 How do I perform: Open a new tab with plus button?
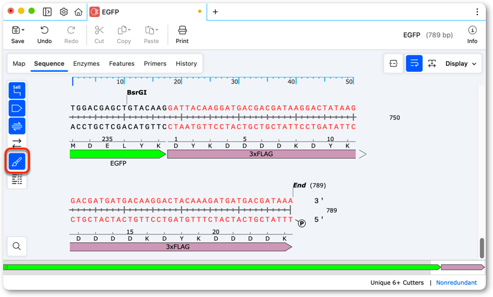click(x=215, y=12)
